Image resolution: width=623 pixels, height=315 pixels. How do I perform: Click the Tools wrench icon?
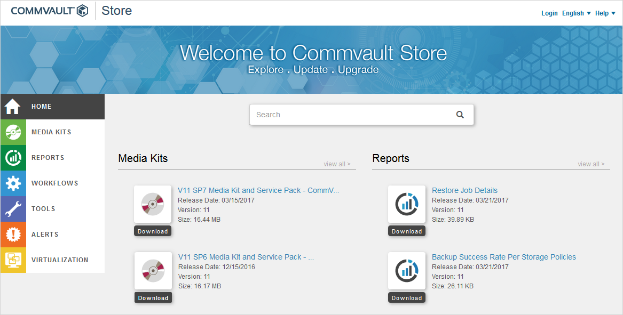click(13, 209)
